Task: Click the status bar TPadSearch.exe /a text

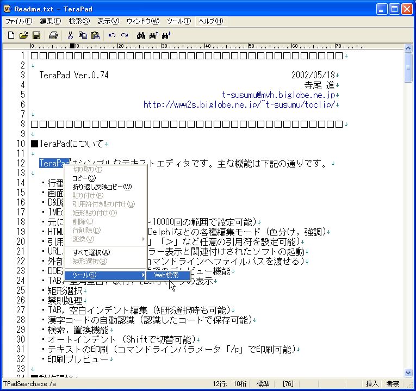Action: [29, 383]
